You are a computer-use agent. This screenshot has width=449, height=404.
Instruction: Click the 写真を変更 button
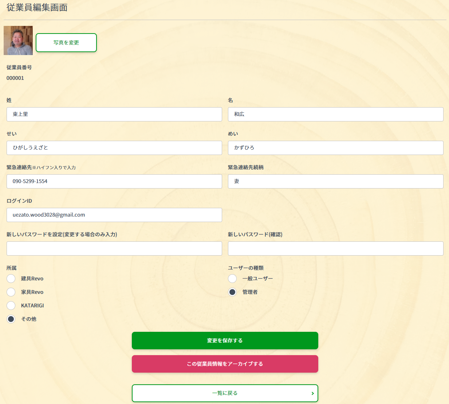coord(66,43)
